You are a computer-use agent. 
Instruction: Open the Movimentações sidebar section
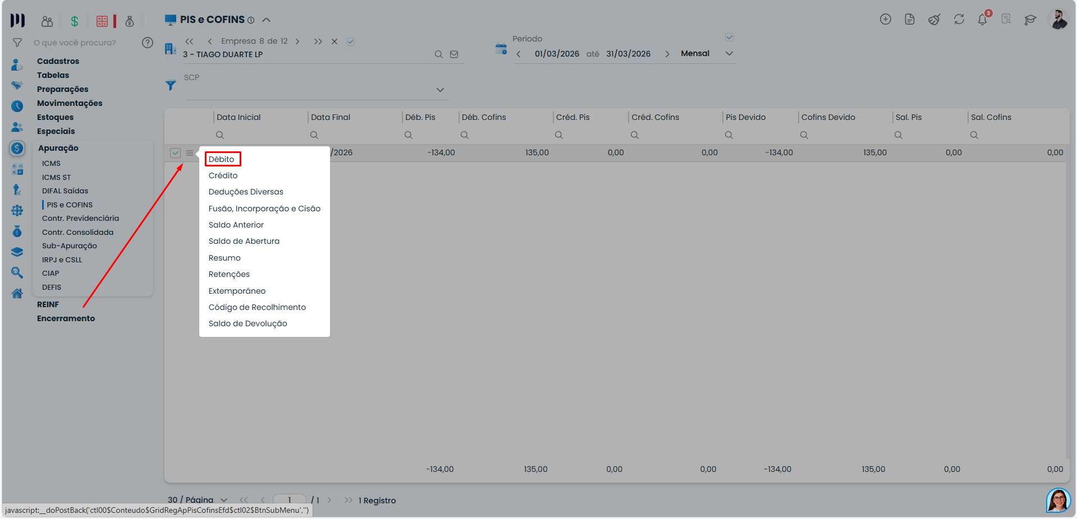tap(70, 103)
